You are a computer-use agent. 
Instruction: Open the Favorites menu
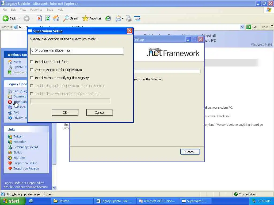[x=36, y=10]
